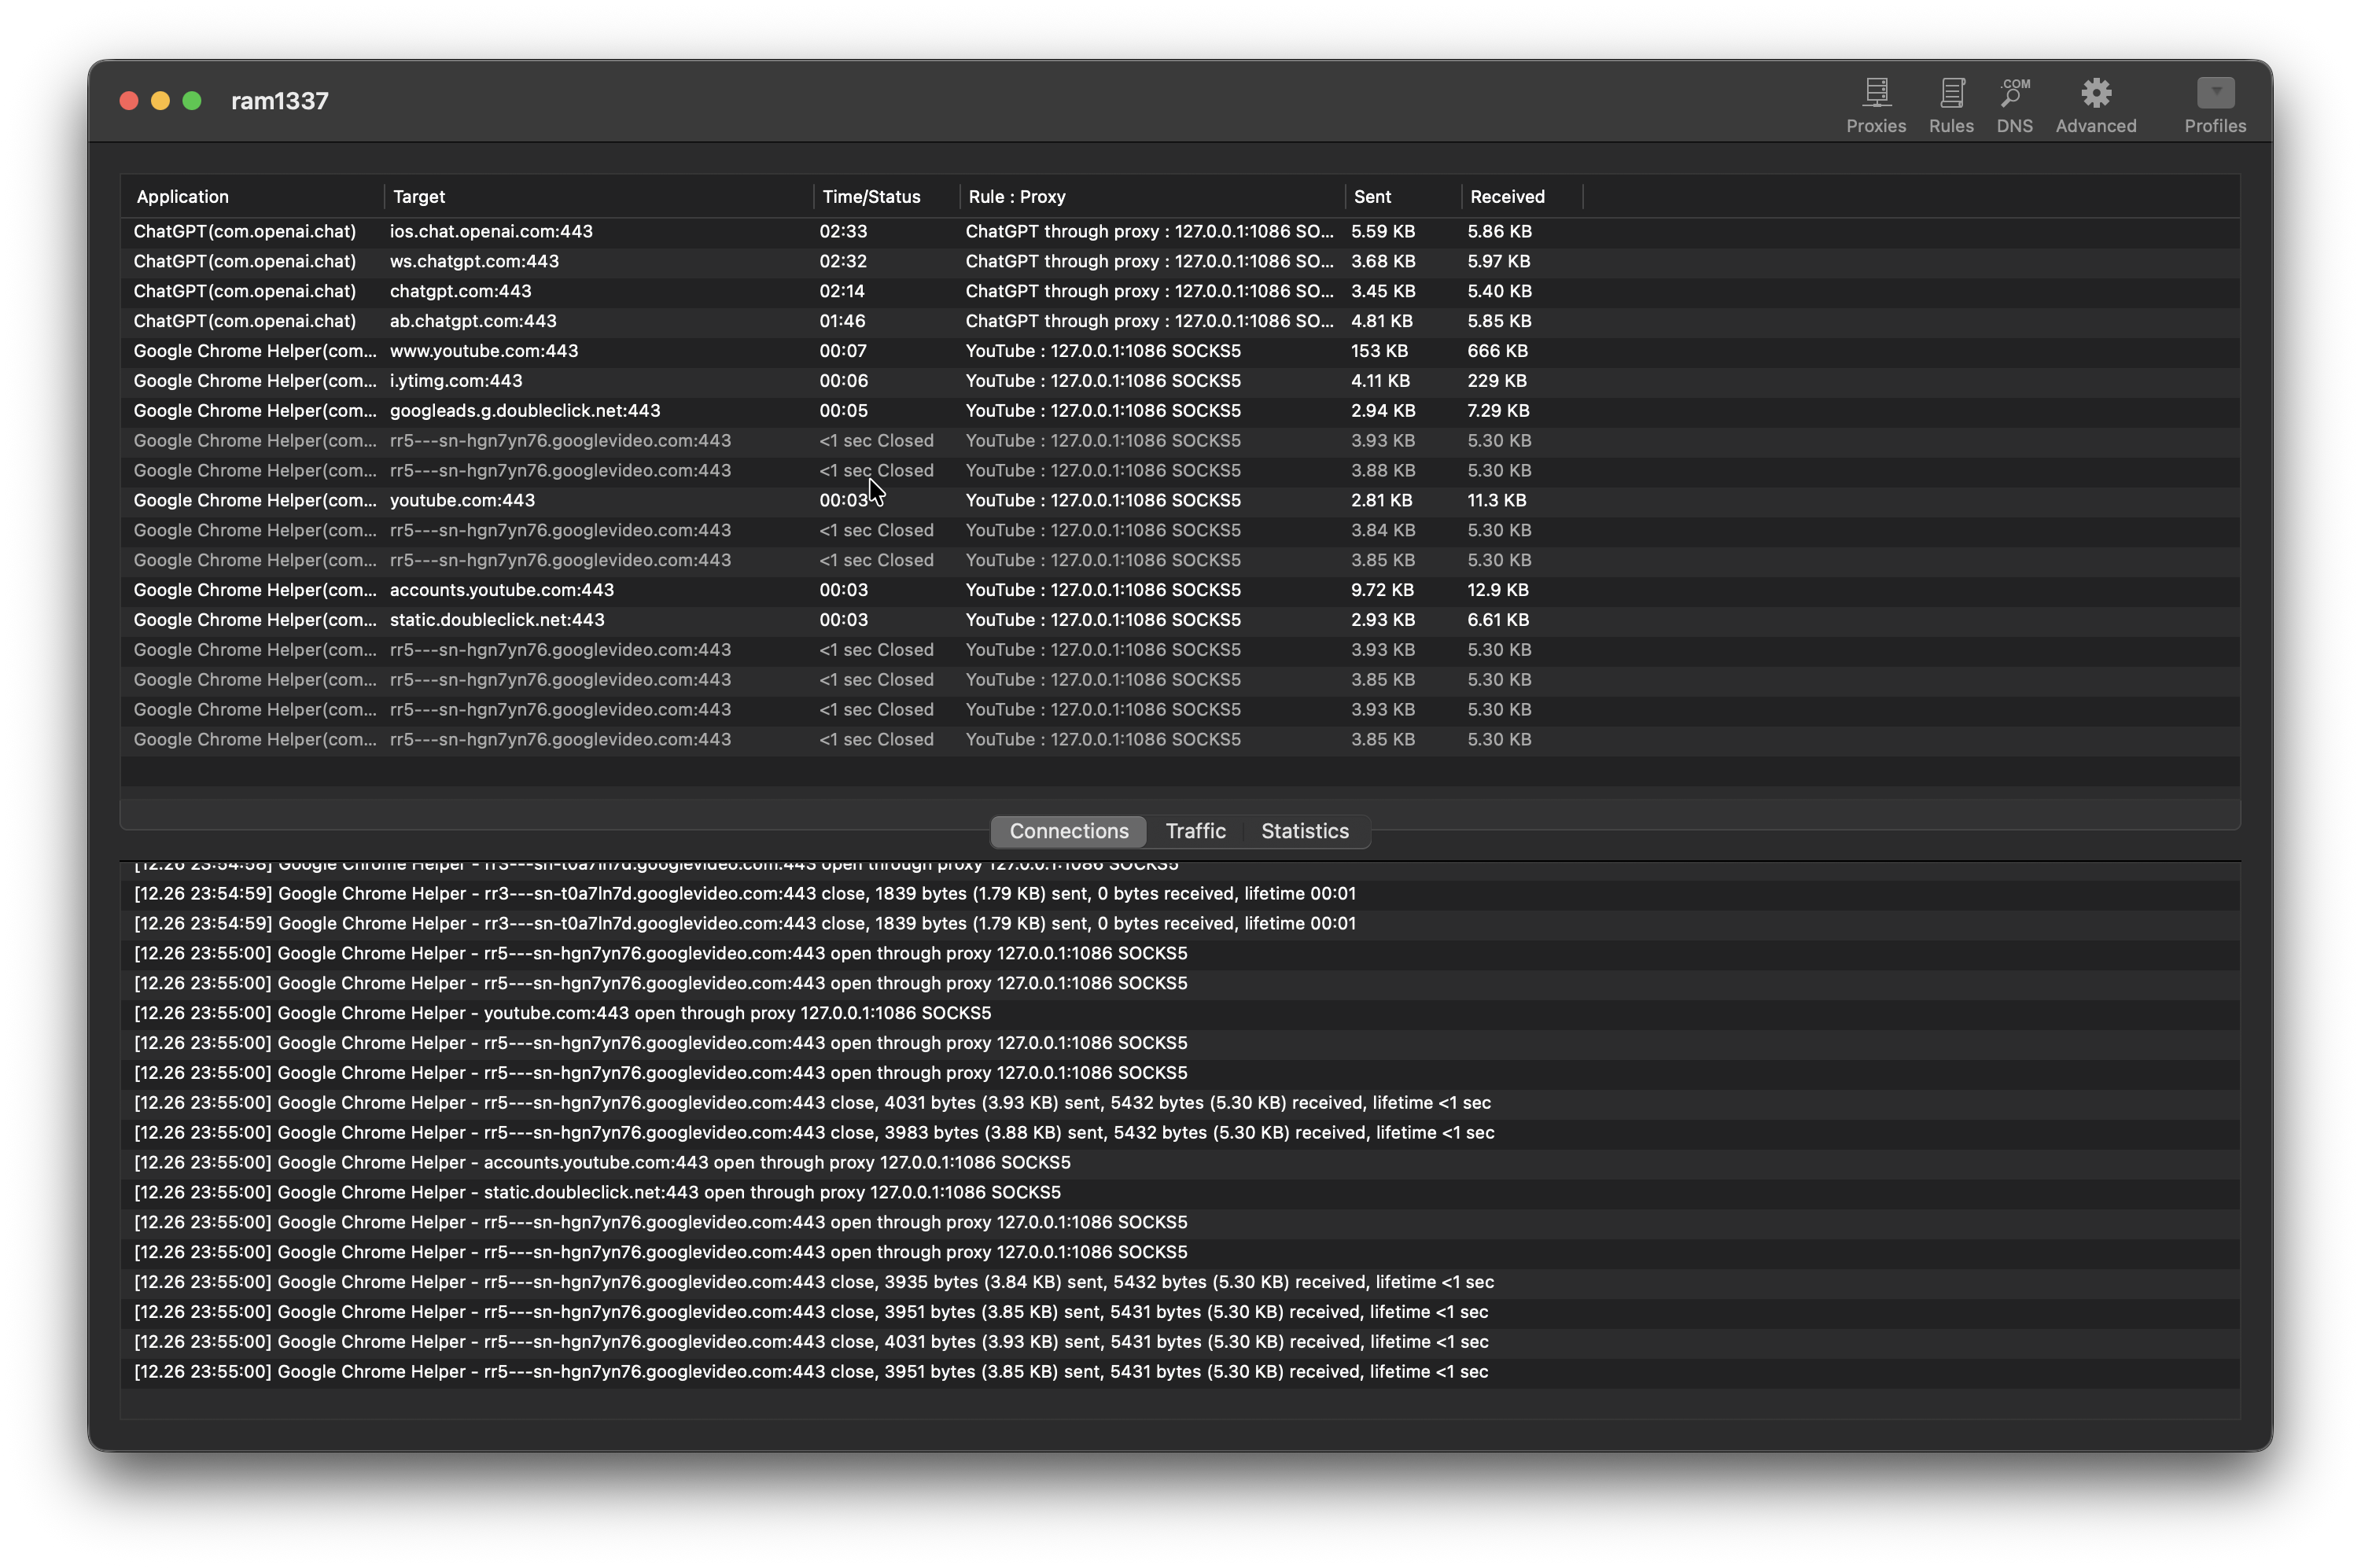This screenshot has width=2361, height=1568.
Task: Open the Rules icon in toolbar
Action: click(x=1950, y=105)
